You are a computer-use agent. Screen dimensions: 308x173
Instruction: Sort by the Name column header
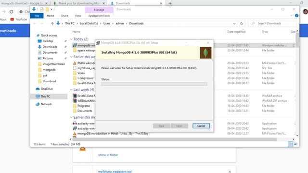tap(76, 32)
